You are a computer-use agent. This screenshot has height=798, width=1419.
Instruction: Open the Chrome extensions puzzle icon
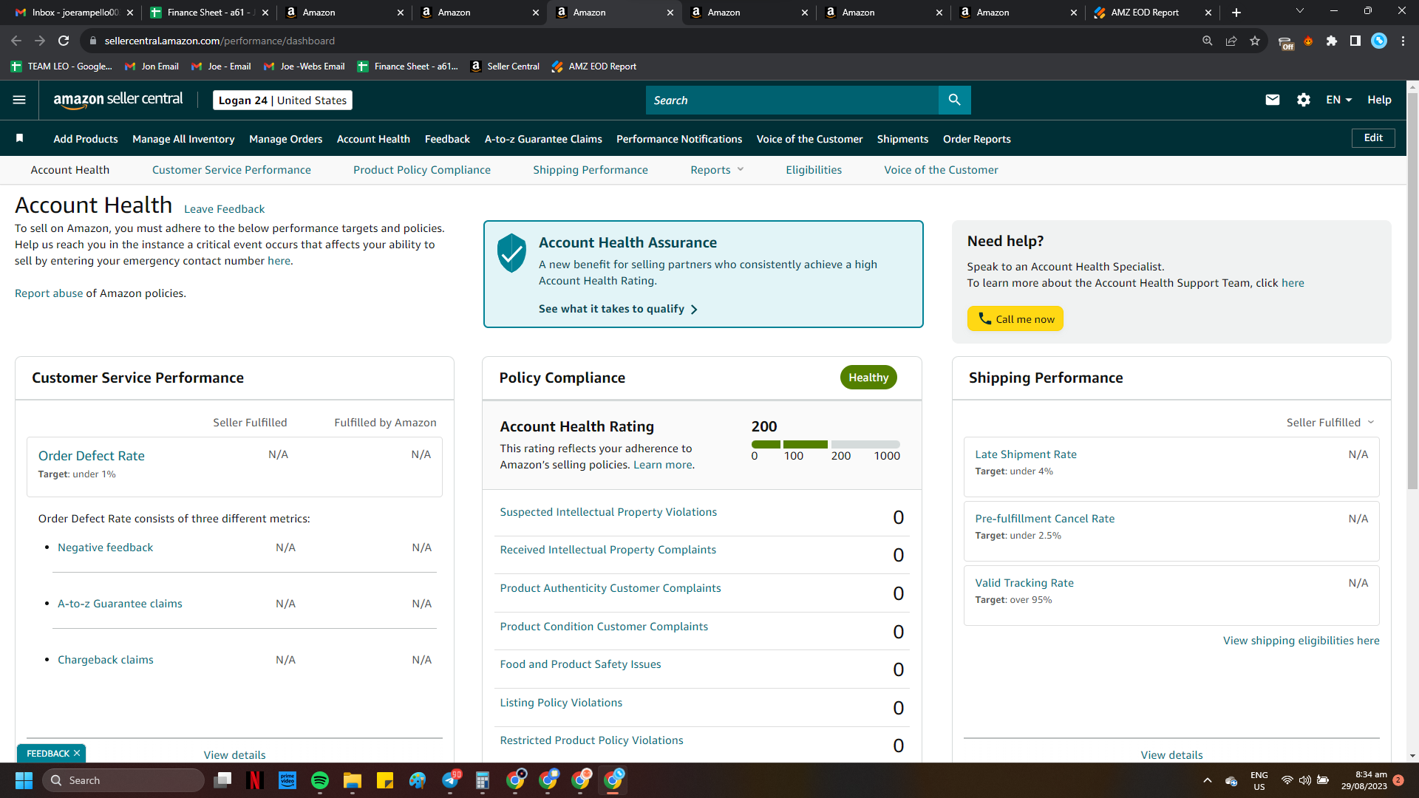point(1332,41)
